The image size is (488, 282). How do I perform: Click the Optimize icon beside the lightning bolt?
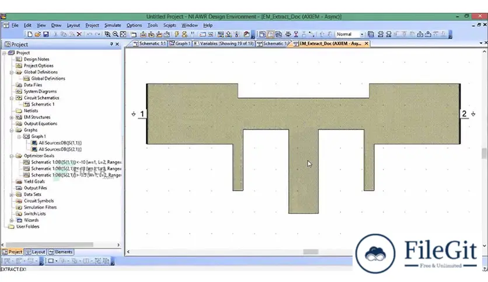184,34
